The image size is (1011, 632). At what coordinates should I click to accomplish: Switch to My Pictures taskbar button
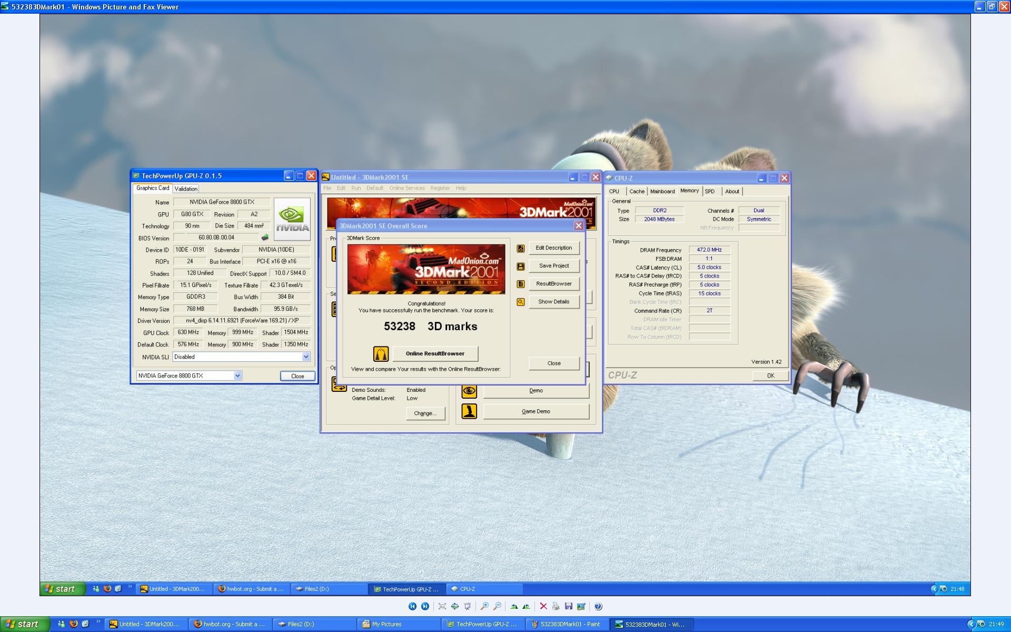click(399, 624)
